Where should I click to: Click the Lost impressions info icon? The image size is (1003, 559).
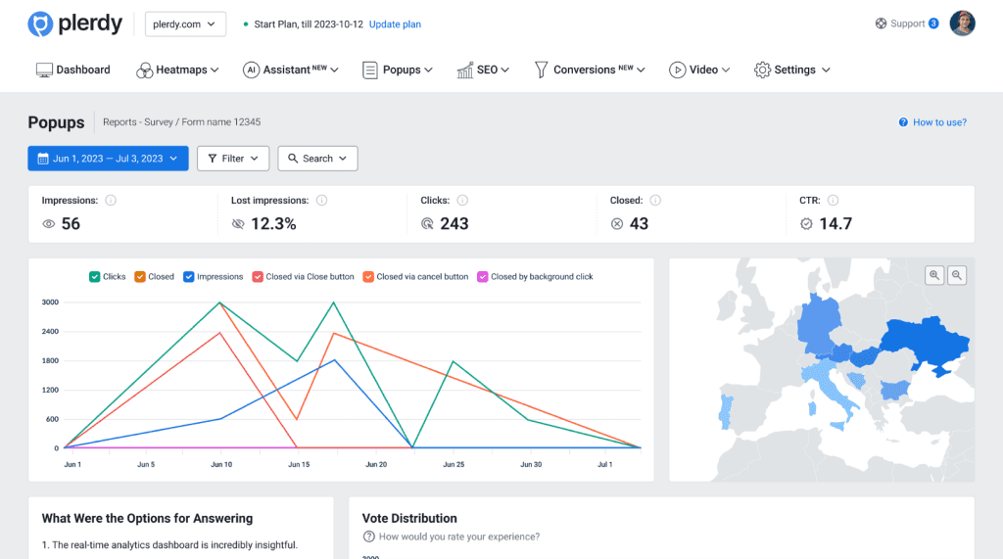[321, 200]
